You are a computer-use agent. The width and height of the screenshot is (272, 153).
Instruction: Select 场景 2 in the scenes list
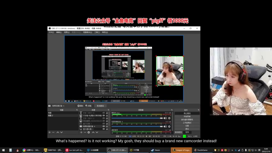pos(63,115)
